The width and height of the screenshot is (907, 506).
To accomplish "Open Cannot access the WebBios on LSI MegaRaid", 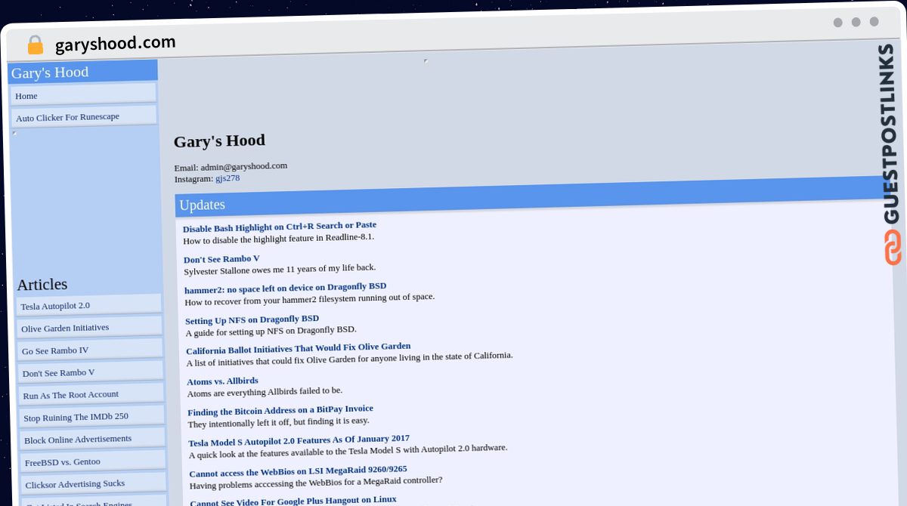I will [299, 471].
